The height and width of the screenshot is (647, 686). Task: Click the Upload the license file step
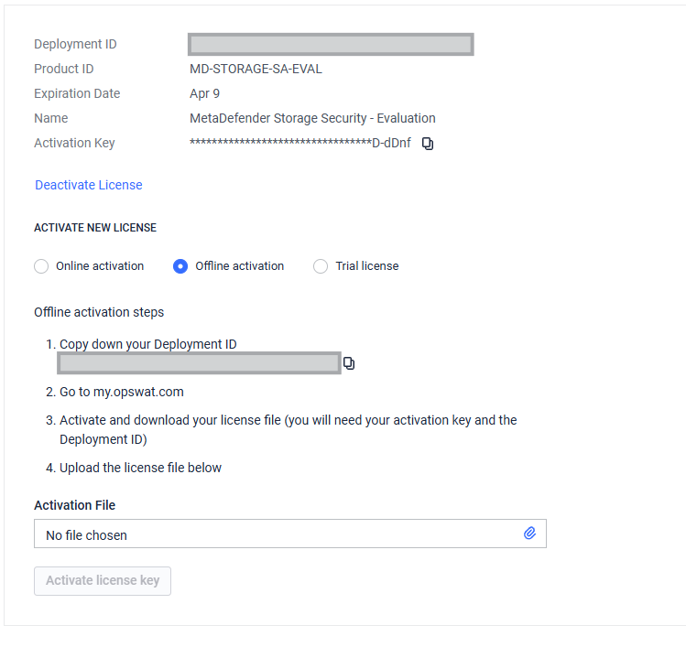coord(141,468)
